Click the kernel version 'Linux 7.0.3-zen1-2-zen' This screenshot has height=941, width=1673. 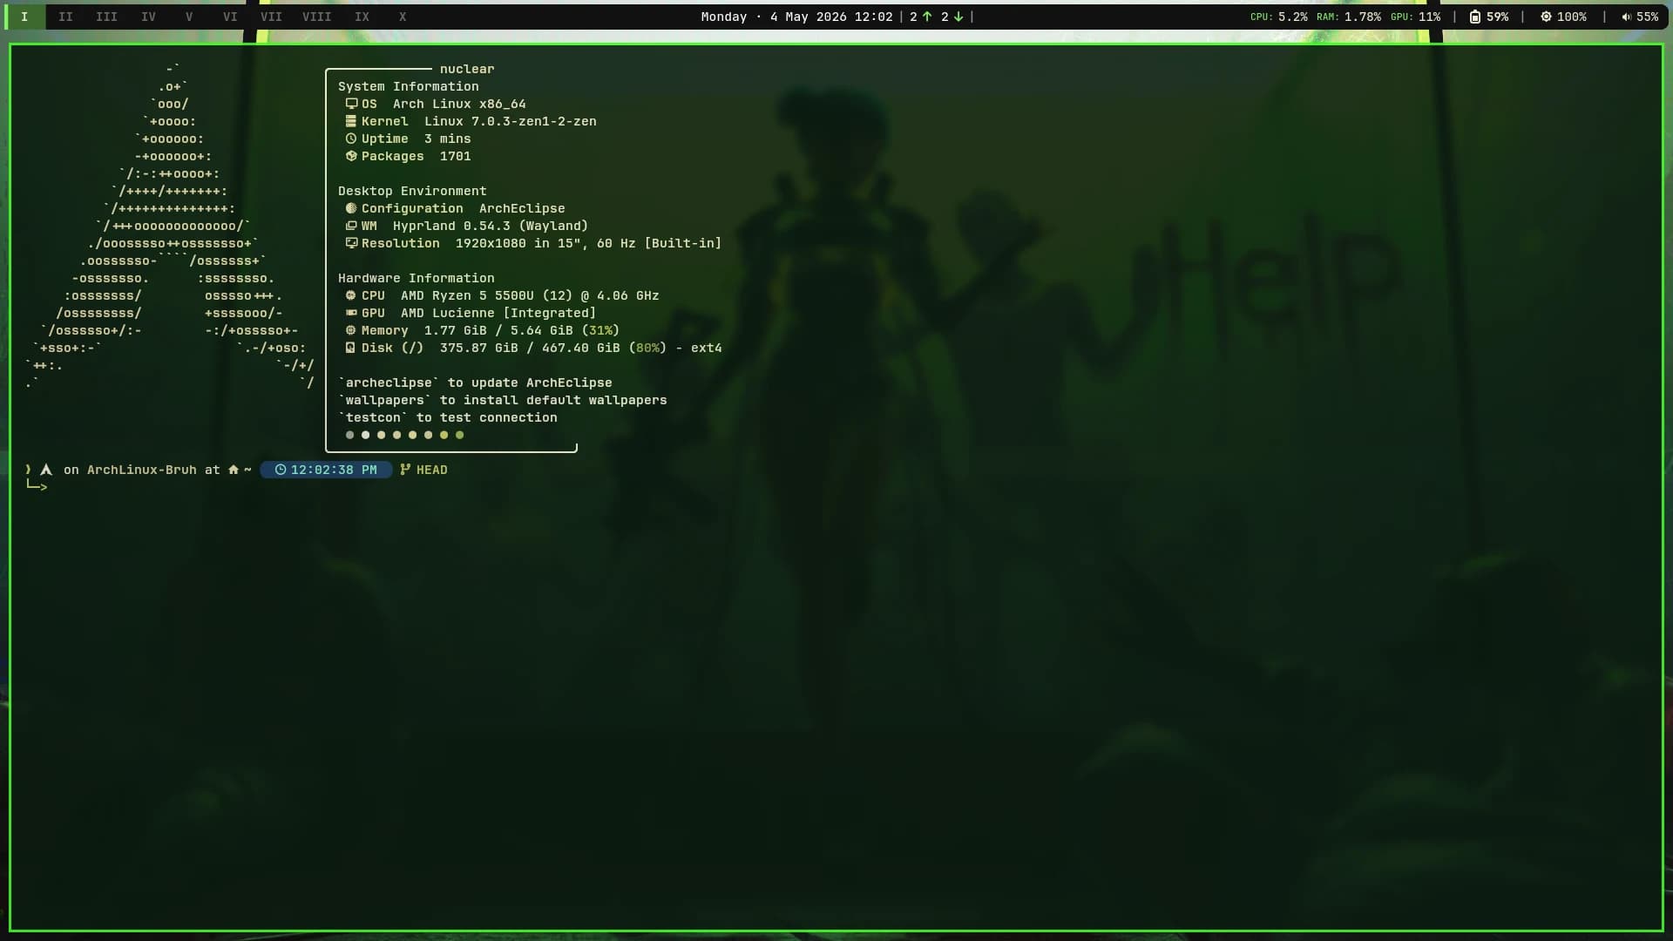(511, 121)
